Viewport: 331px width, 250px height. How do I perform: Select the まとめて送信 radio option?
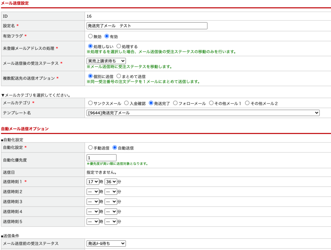click(x=119, y=76)
